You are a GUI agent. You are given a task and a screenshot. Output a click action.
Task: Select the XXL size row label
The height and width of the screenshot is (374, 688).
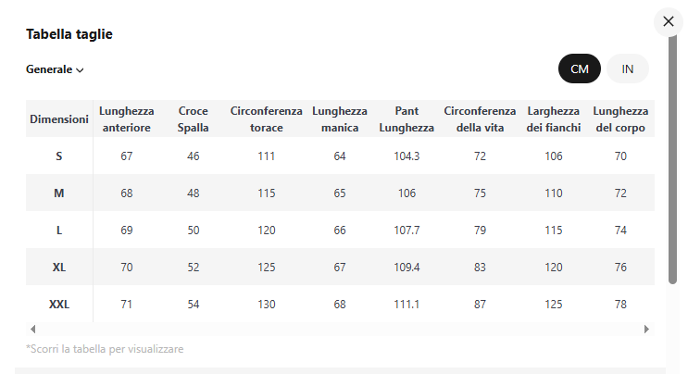tap(58, 304)
